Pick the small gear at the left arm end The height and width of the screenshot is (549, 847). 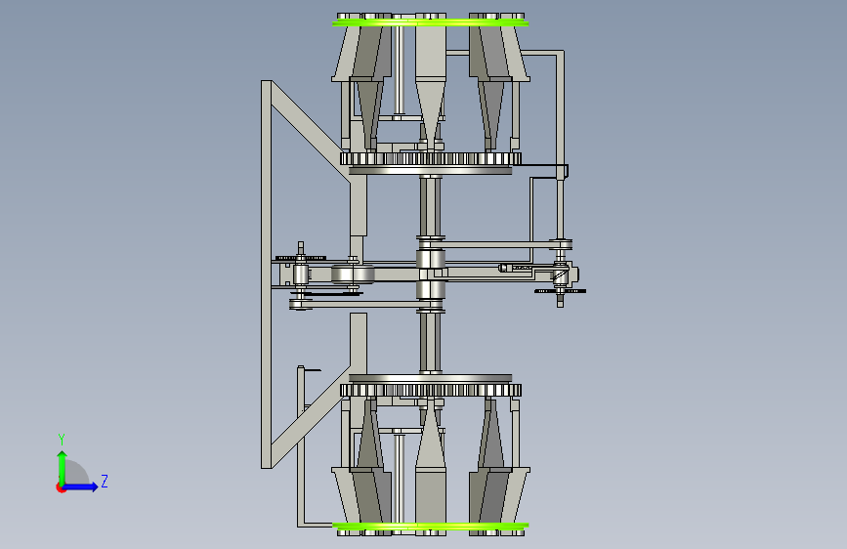coord(300,258)
